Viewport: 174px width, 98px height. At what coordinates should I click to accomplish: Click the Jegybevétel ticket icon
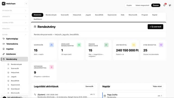tap(134, 45)
